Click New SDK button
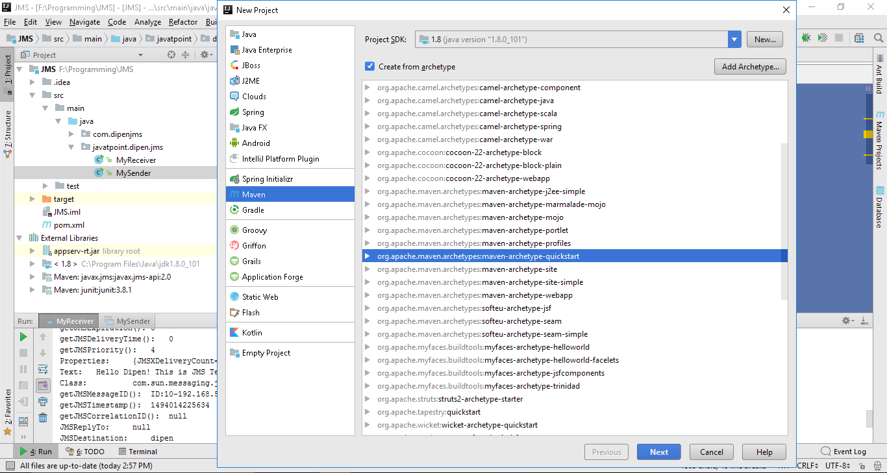The width and height of the screenshot is (887, 473). (765, 40)
